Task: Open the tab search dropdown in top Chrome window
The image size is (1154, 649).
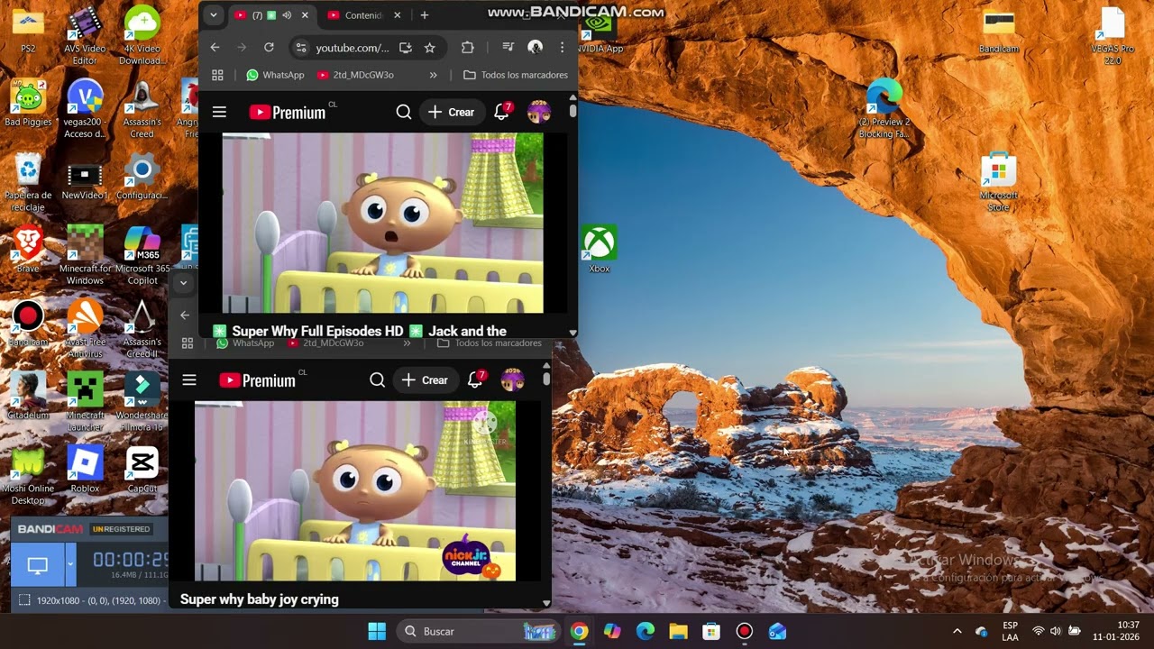Action: [214, 15]
